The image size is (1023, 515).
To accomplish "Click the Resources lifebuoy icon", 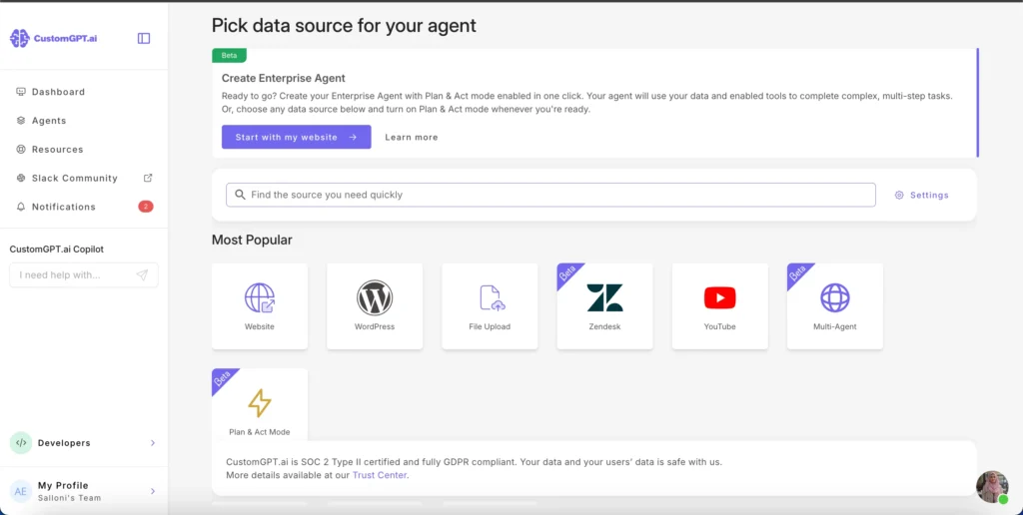I will point(21,150).
